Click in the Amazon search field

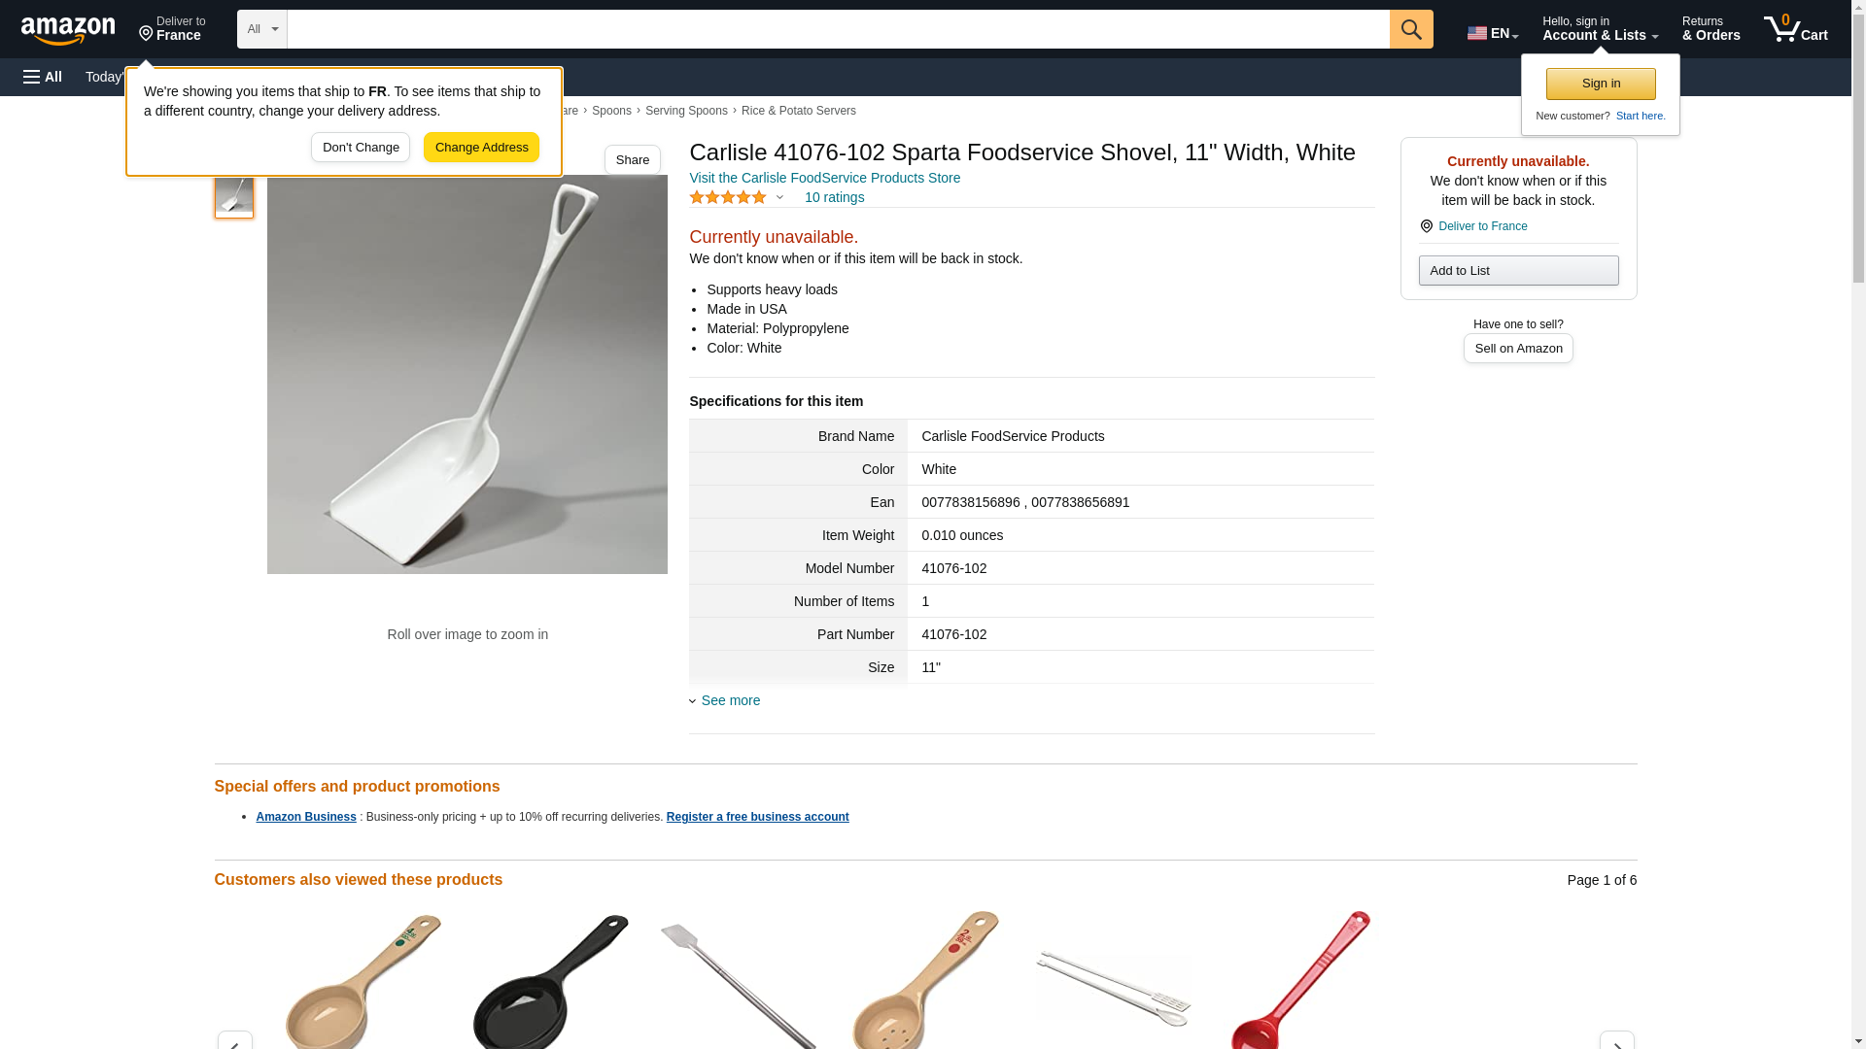838,29
